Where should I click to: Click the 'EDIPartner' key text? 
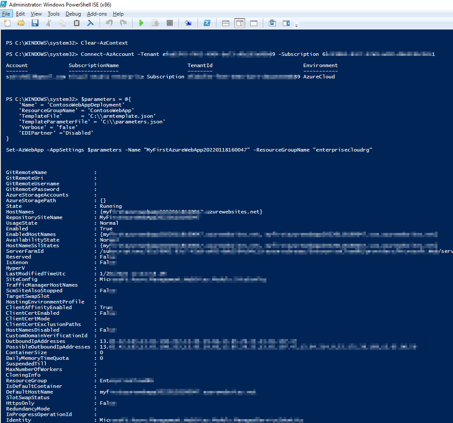[x=37, y=133]
